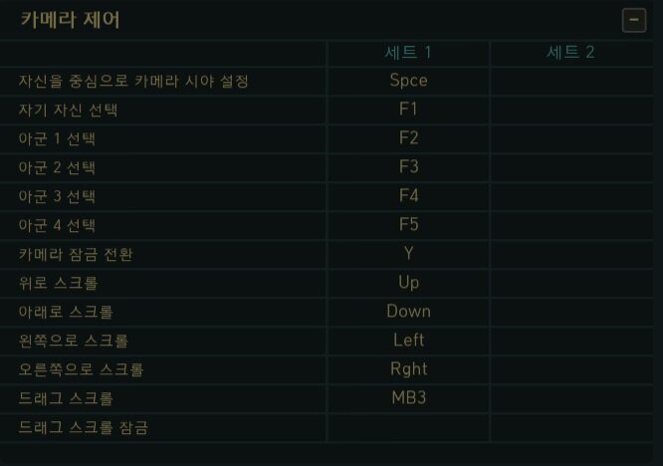Viewport: 663px width, 466px height.
Task: Select the F5 binding for 아군 4 선택
Action: [408, 224]
